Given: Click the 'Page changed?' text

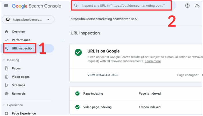Looking at the screenshot, I should click(188, 75).
